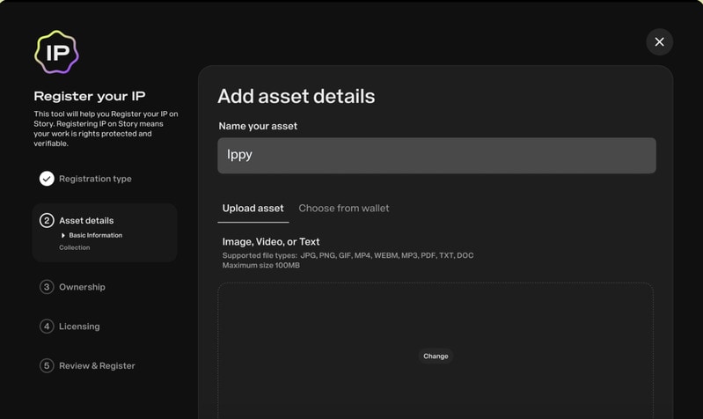Image resolution: width=703 pixels, height=419 pixels.
Task: Go to Review & Register step
Action: [x=97, y=365]
